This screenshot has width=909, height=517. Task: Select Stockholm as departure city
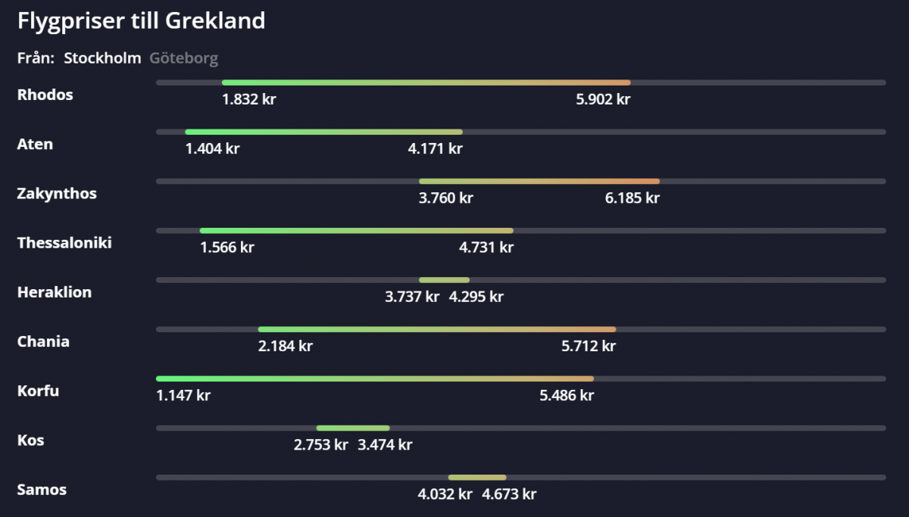[x=102, y=58]
